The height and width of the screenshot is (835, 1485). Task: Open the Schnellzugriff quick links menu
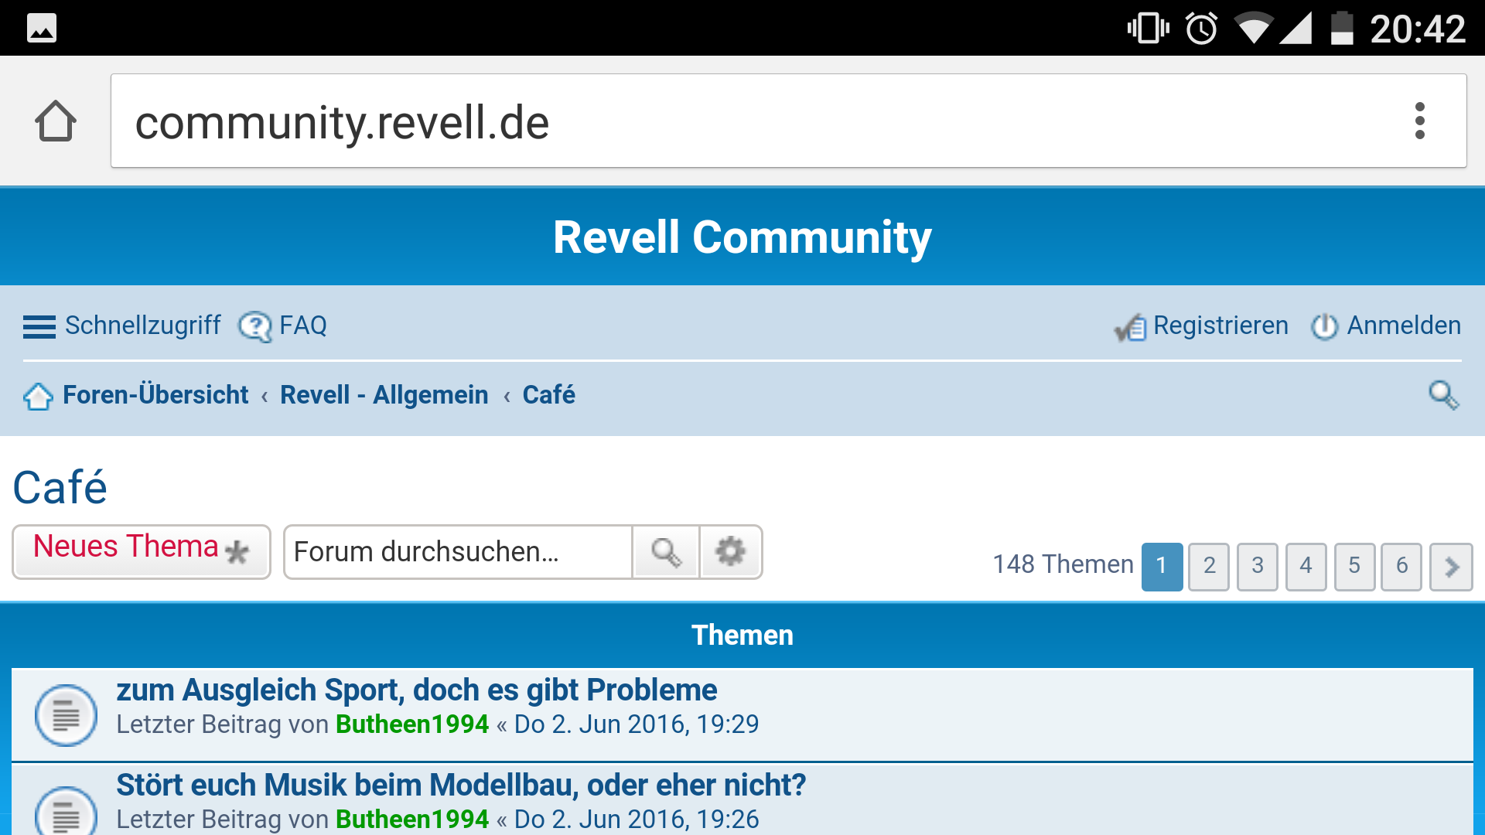[x=143, y=325]
